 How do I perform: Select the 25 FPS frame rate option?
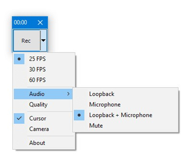click(x=37, y=59)
